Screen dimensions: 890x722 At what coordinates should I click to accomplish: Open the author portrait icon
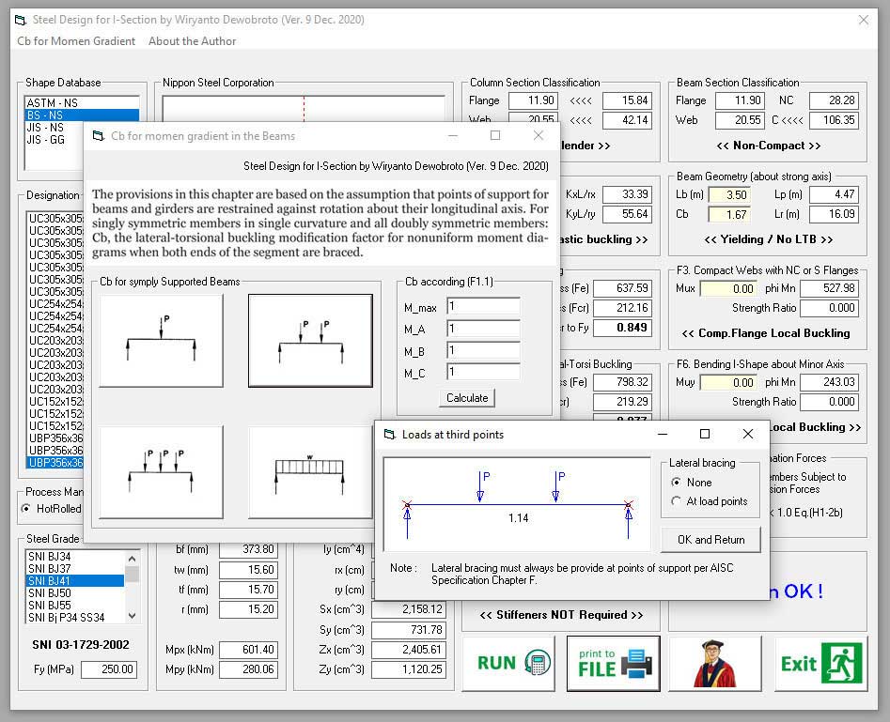coord(714,664)
